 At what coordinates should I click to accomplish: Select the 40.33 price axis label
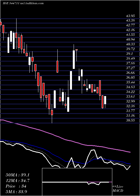point(130,44)
